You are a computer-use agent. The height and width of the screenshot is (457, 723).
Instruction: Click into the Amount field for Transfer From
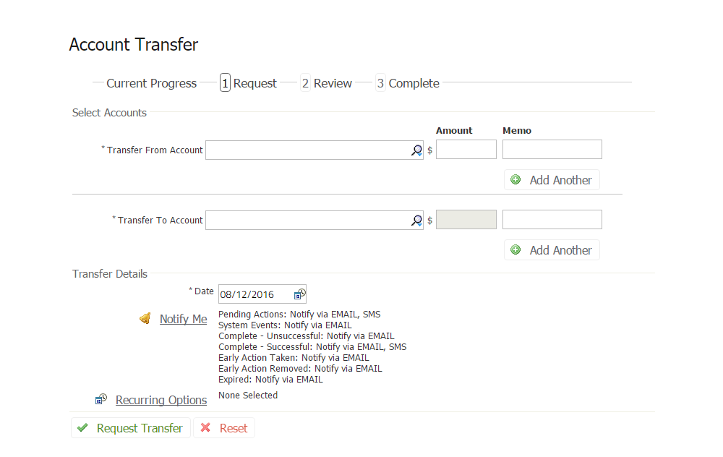point(466,150)
